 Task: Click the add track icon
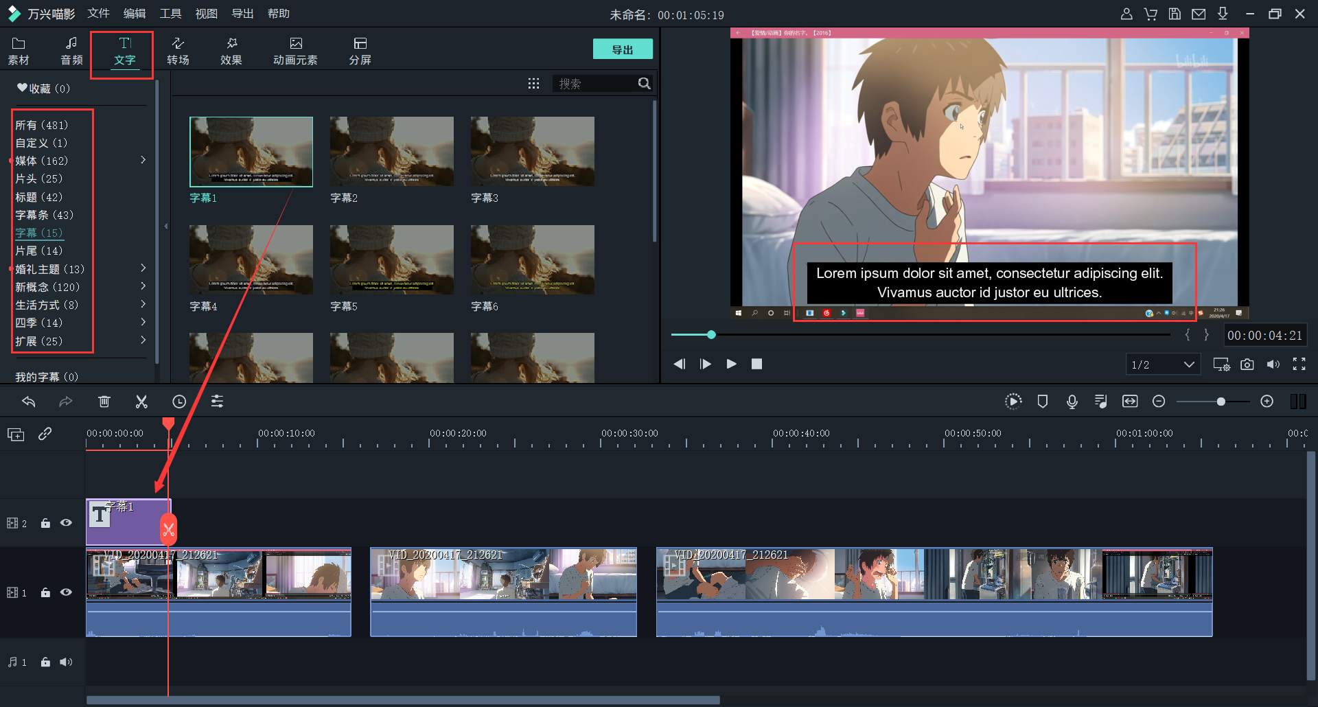click(16, 434)
